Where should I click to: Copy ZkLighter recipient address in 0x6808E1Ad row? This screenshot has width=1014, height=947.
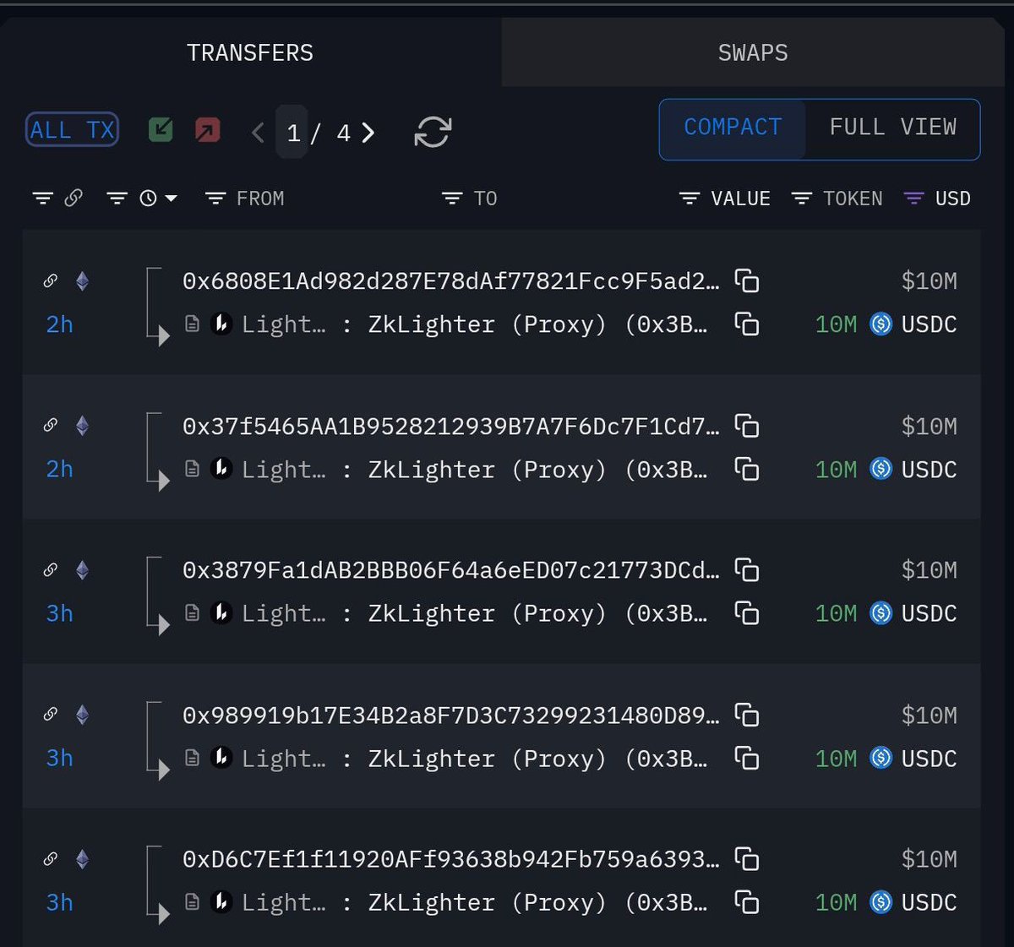coord(747,324)
